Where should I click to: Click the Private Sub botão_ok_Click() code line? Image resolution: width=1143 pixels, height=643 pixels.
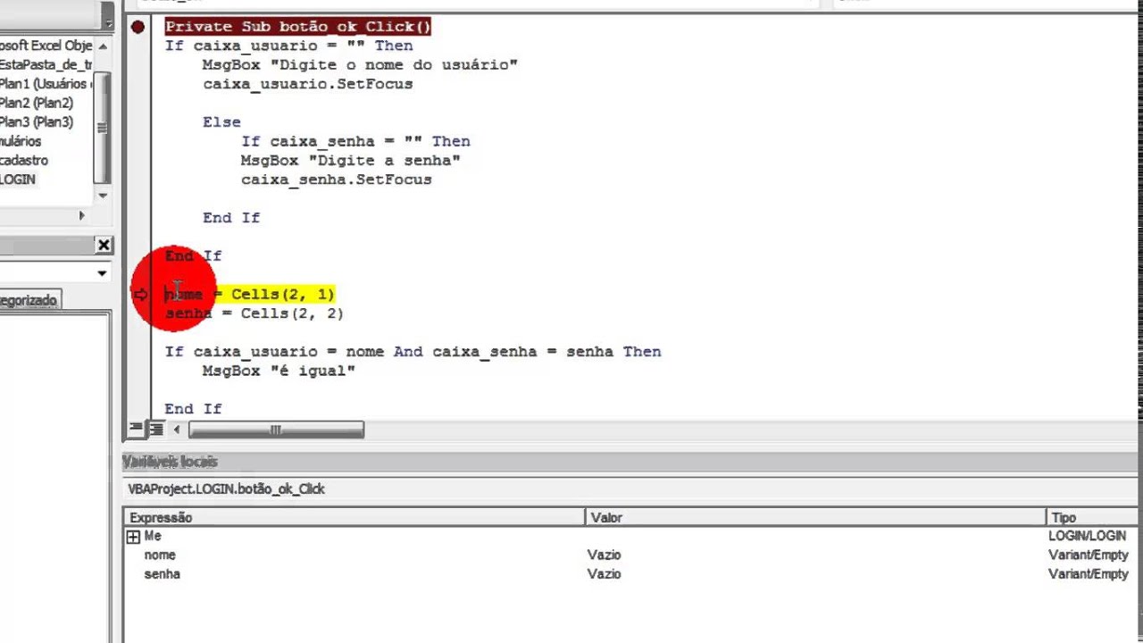[298, 27]
